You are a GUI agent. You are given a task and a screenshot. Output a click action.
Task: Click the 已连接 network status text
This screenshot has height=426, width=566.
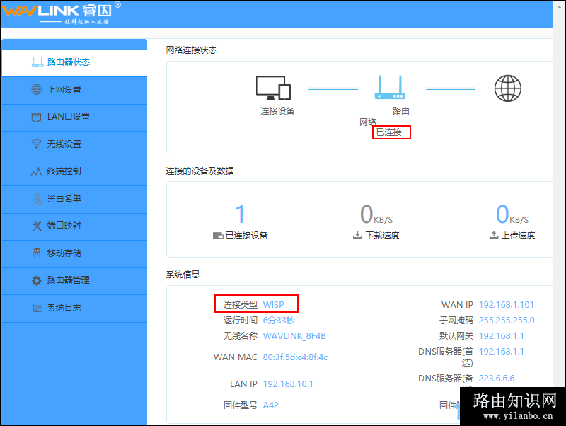(x=388, y=132)
